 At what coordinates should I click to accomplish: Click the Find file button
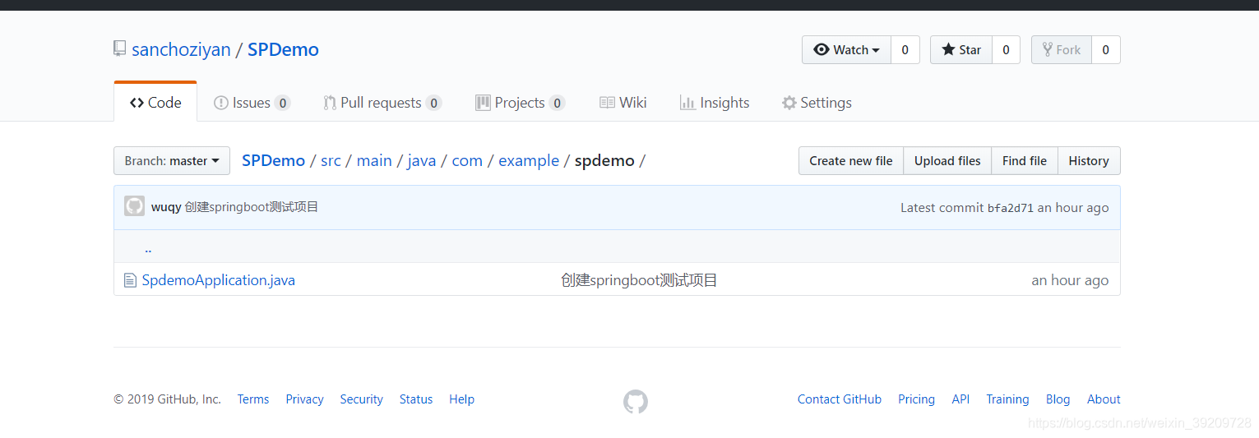point(1025,161)
